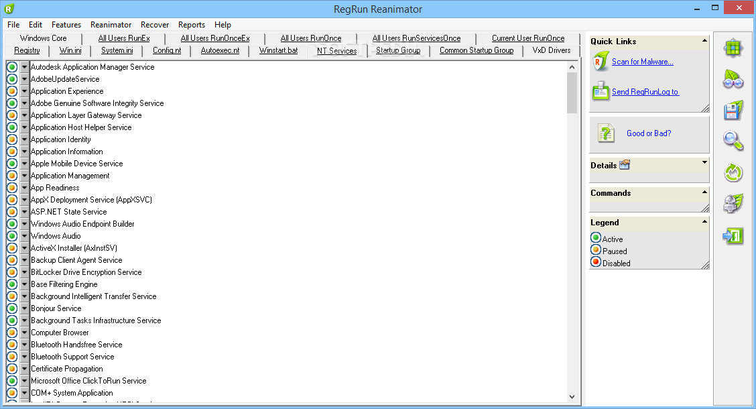
Task: Open the Recover menu
Action: click(155, 25)
